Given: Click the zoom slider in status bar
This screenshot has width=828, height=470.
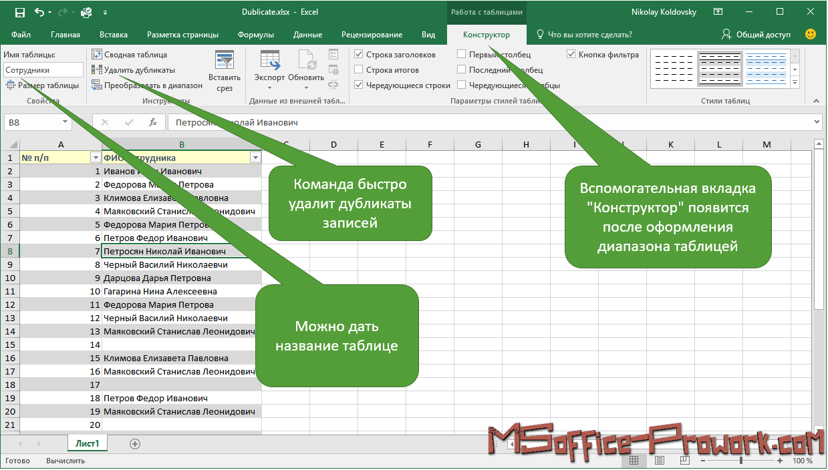Looking at the screenshot, I should coord(741,461).
